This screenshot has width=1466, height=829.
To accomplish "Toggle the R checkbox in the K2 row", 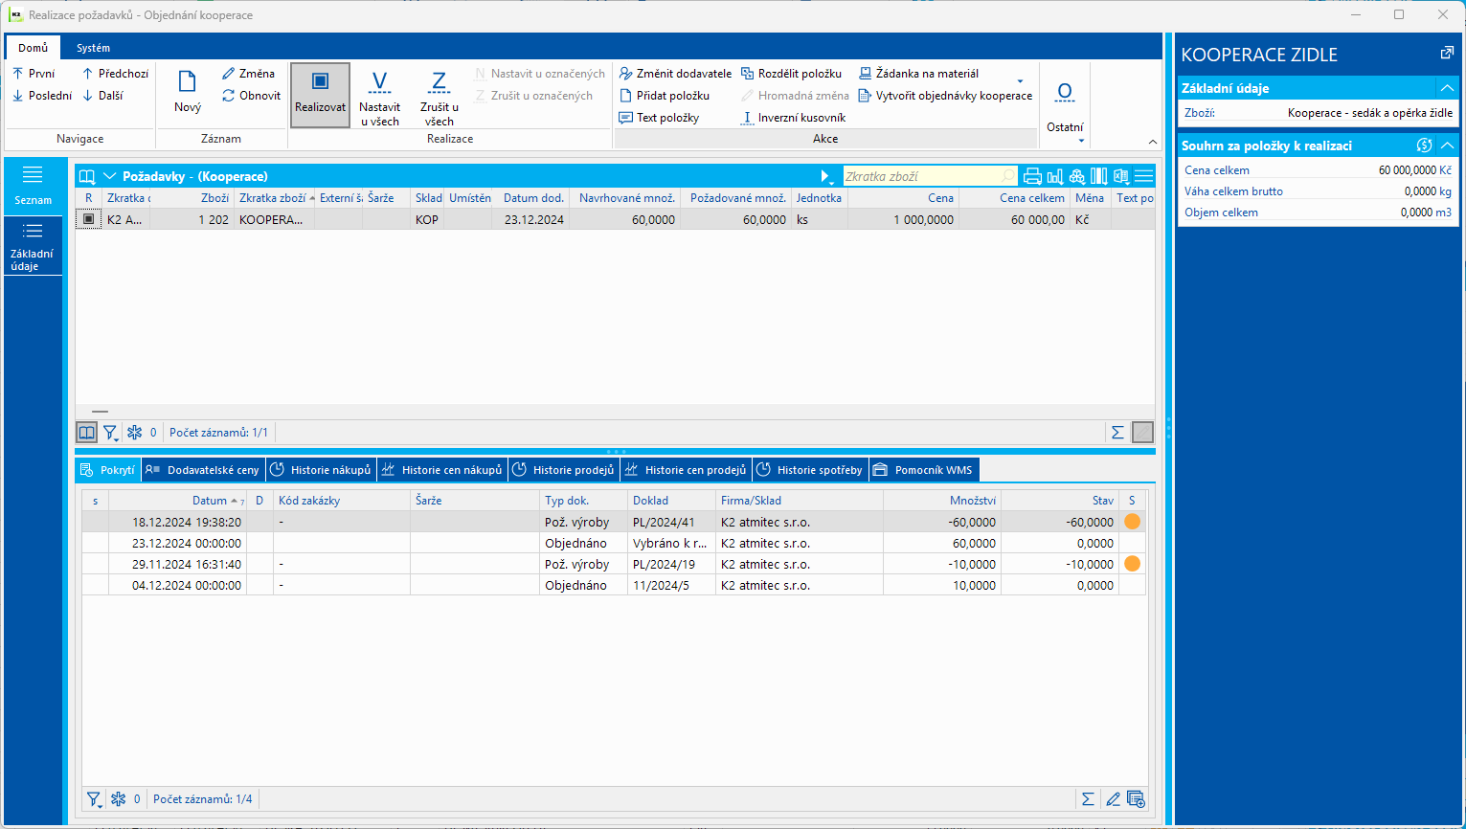I will 89,219.
